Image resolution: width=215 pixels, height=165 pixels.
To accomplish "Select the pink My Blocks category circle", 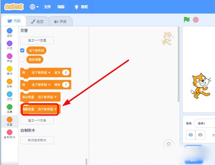I will pyautogui.click(x=10, y=132).
